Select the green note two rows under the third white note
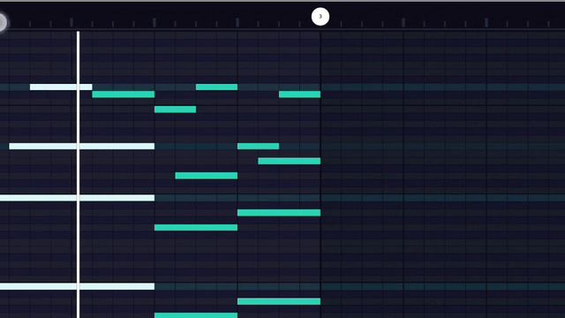 pyautogui.click(x=196, y=228)
